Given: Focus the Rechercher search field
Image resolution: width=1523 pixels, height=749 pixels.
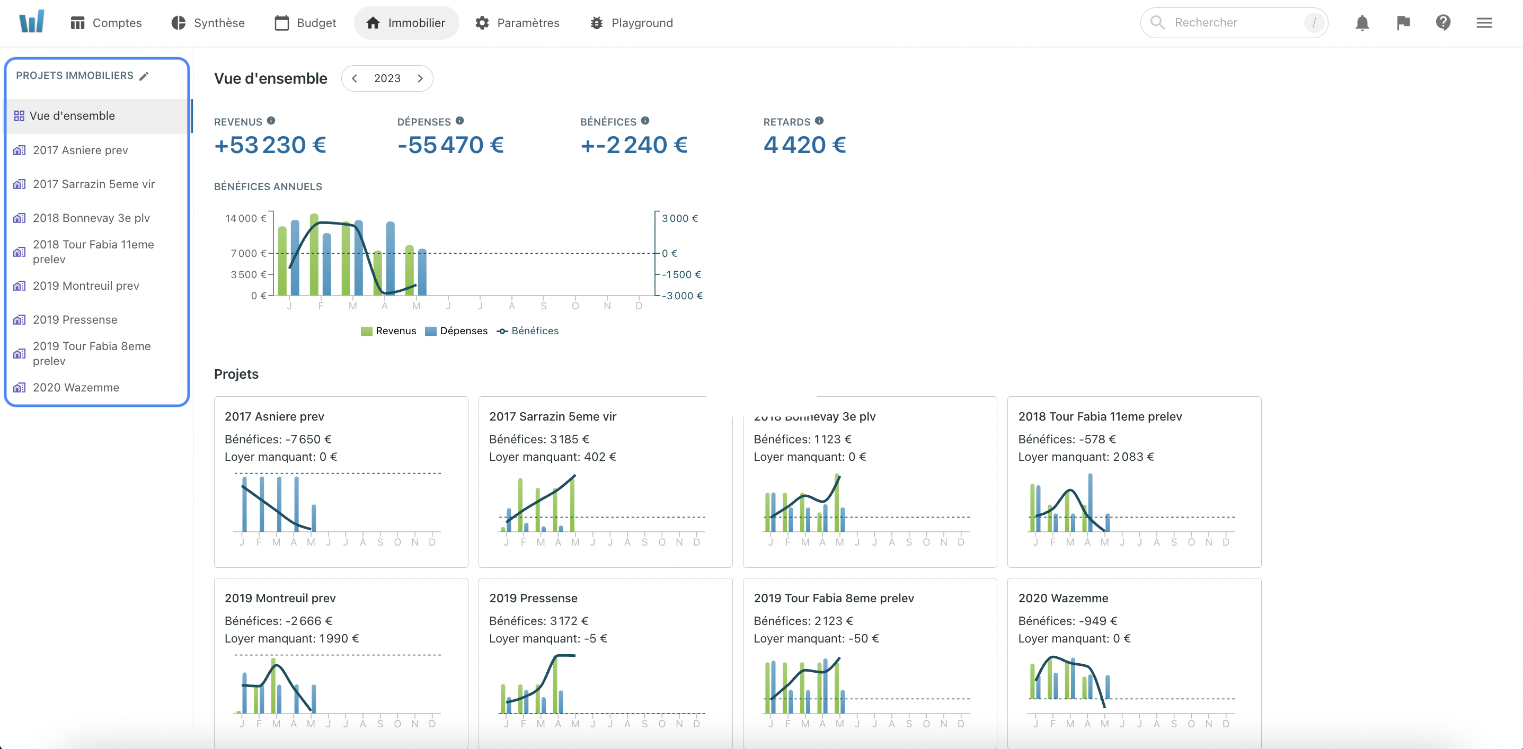Looking at the screenshot, I should (1233, 23).
